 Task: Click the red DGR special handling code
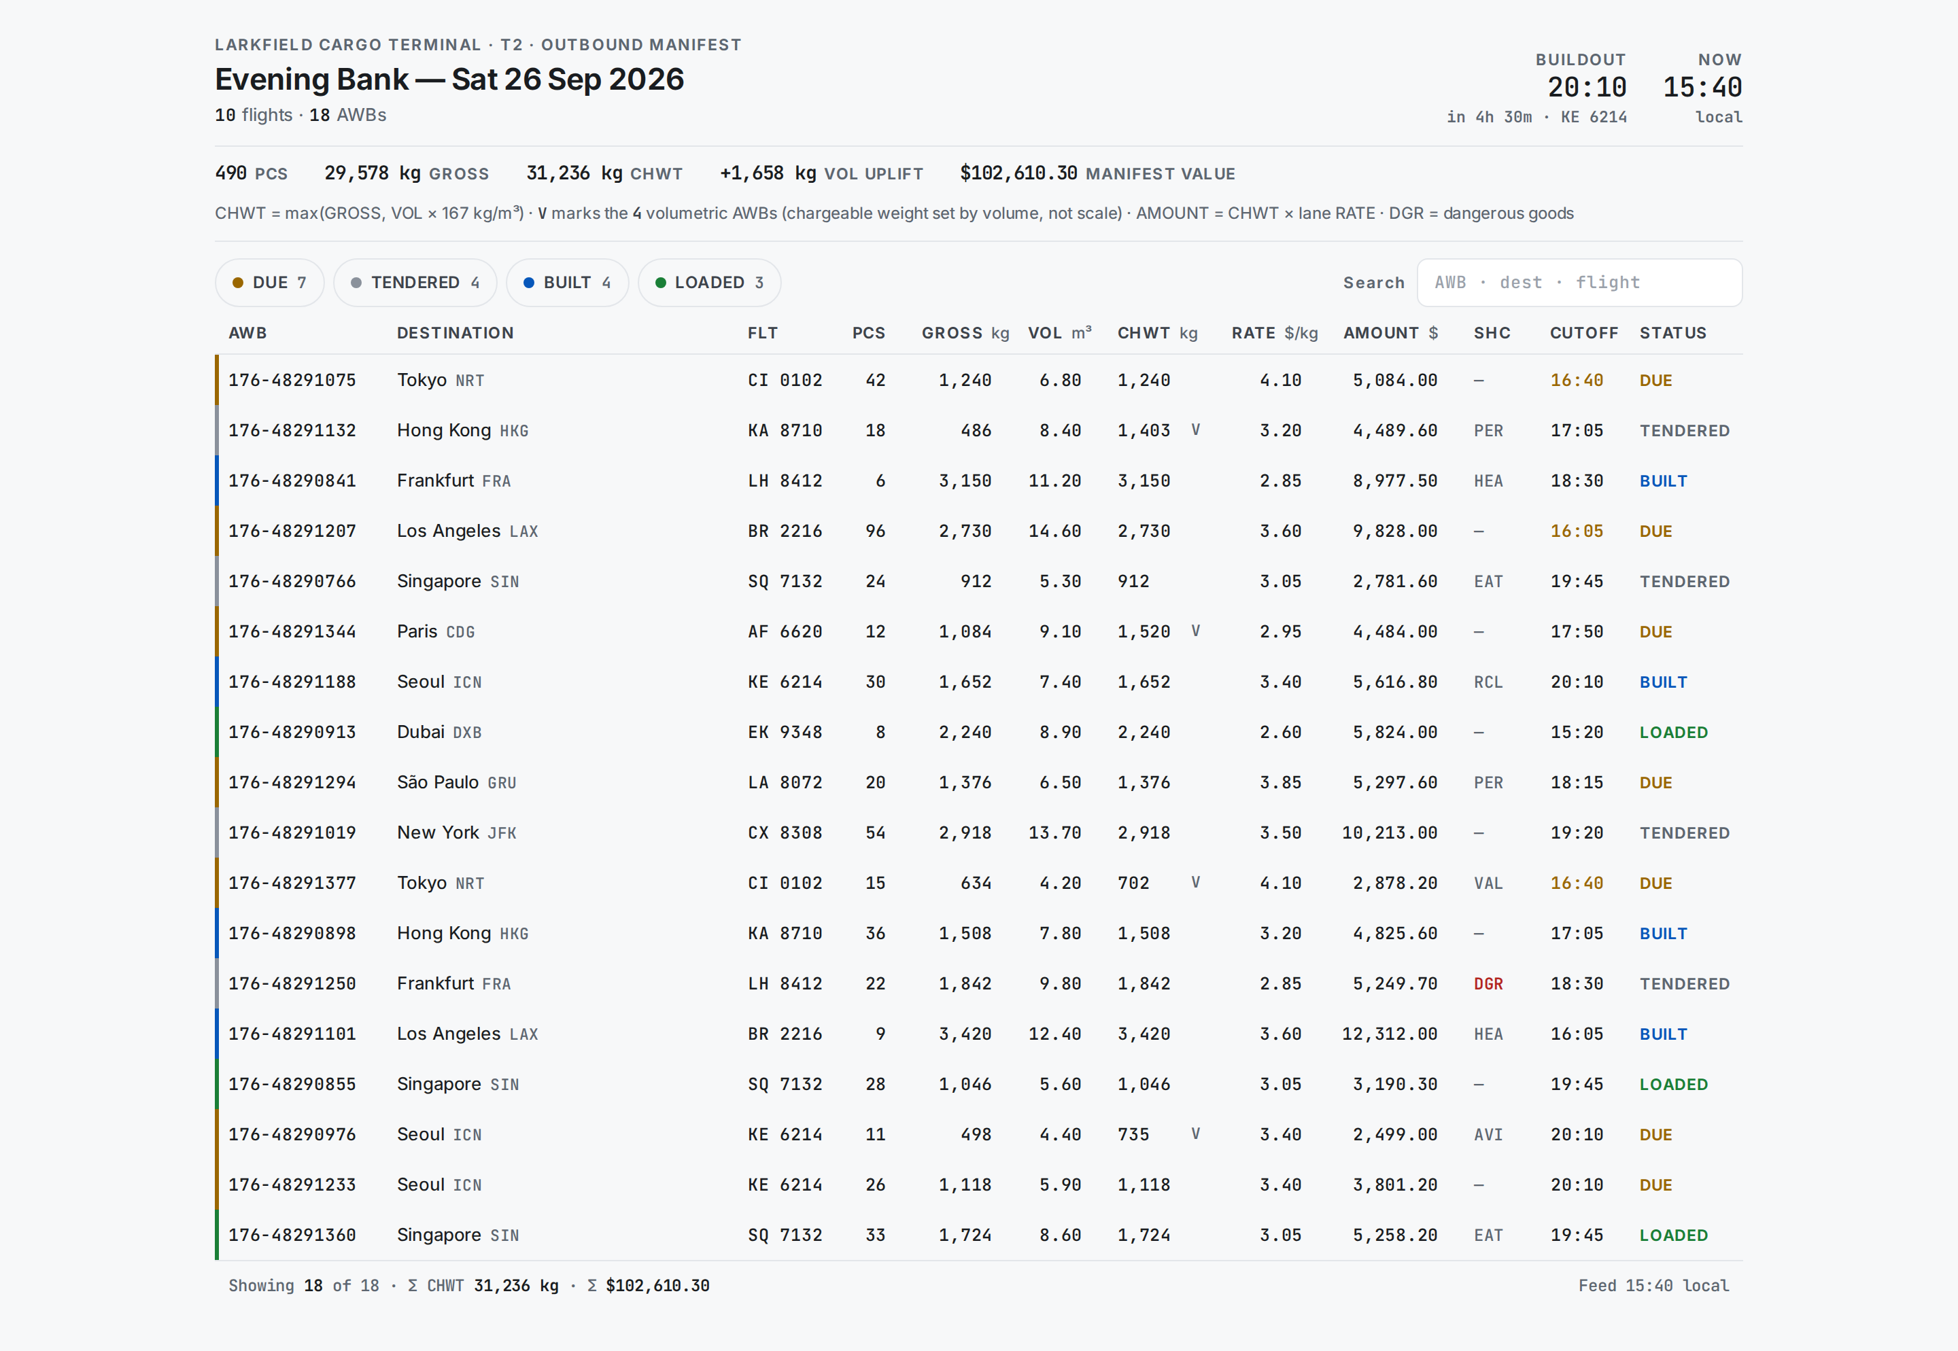click(1488, 983)
